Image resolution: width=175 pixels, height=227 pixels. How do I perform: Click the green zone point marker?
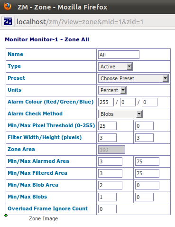click(x=6, y=215)
